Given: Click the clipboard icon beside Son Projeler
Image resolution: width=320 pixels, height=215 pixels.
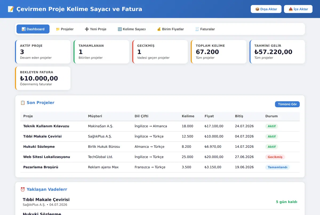Looking at the screenshot, I should (23, 103).
